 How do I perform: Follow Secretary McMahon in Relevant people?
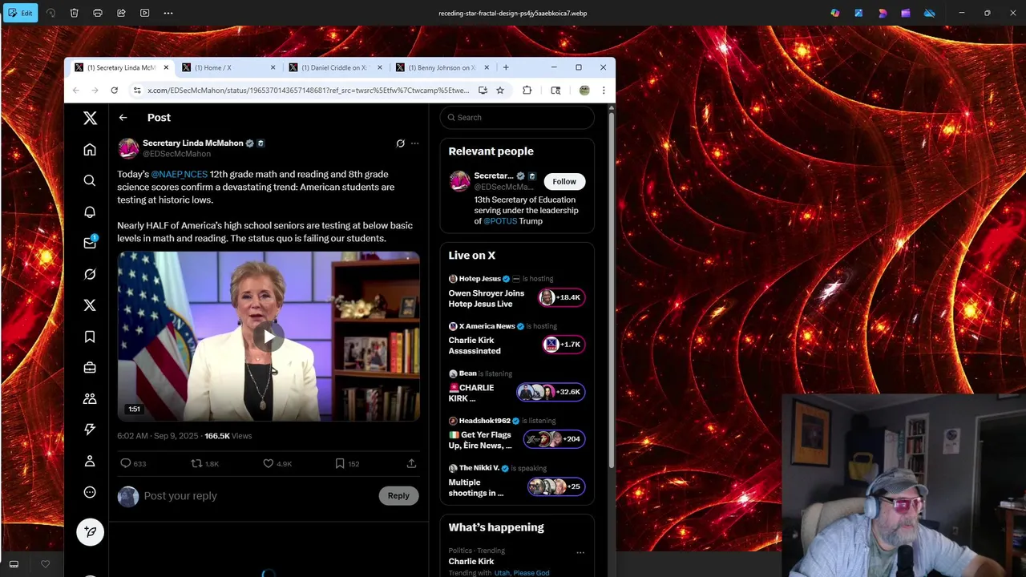564,182
